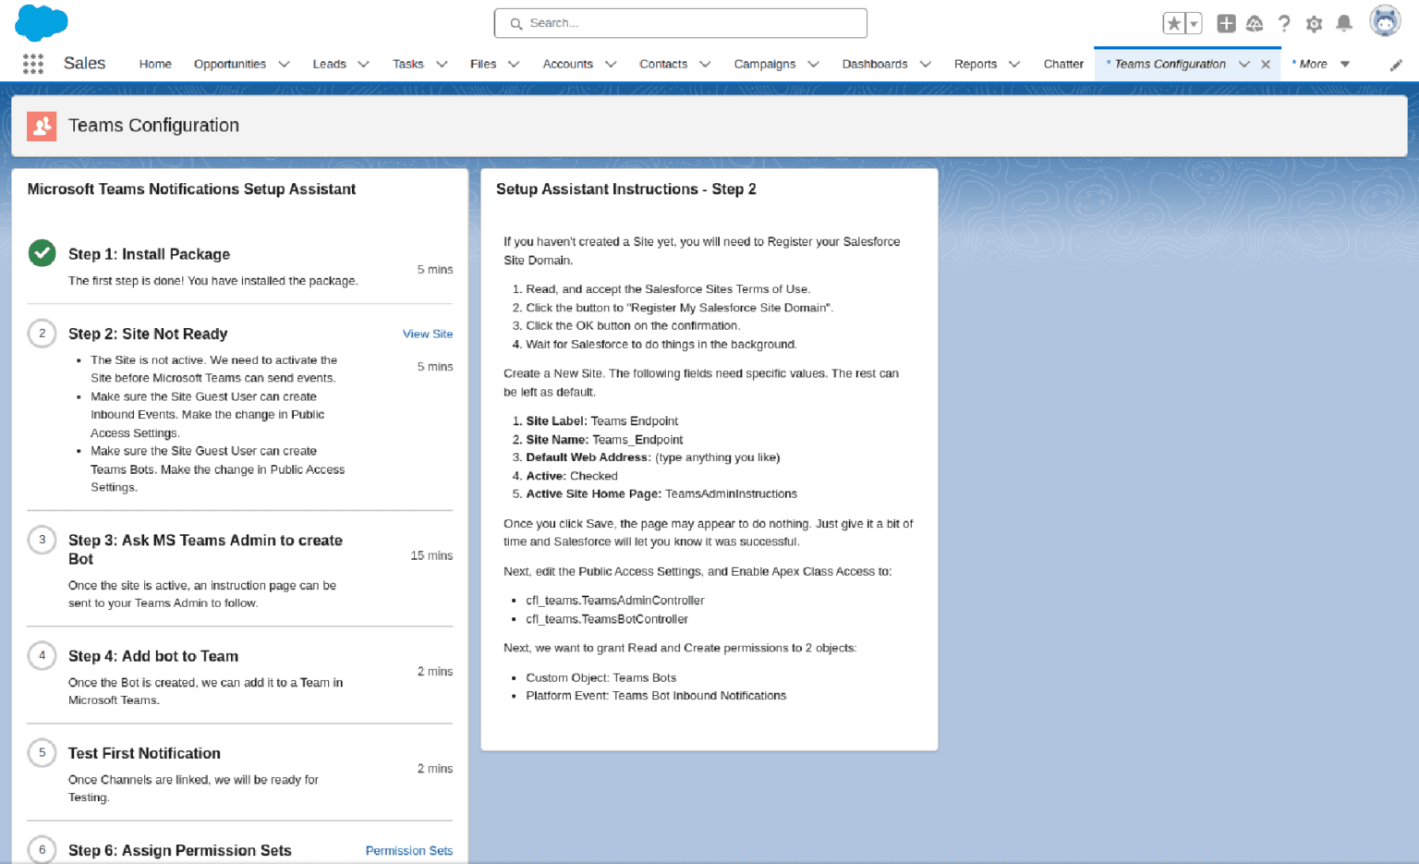
Task: Expand the Campaigns tab dropdown chevron
Action: click(x=813, y=64)
